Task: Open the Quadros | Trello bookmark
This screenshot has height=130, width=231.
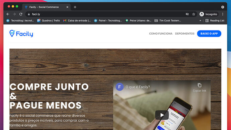Action: pyautogui.click(x=49, y=21)
